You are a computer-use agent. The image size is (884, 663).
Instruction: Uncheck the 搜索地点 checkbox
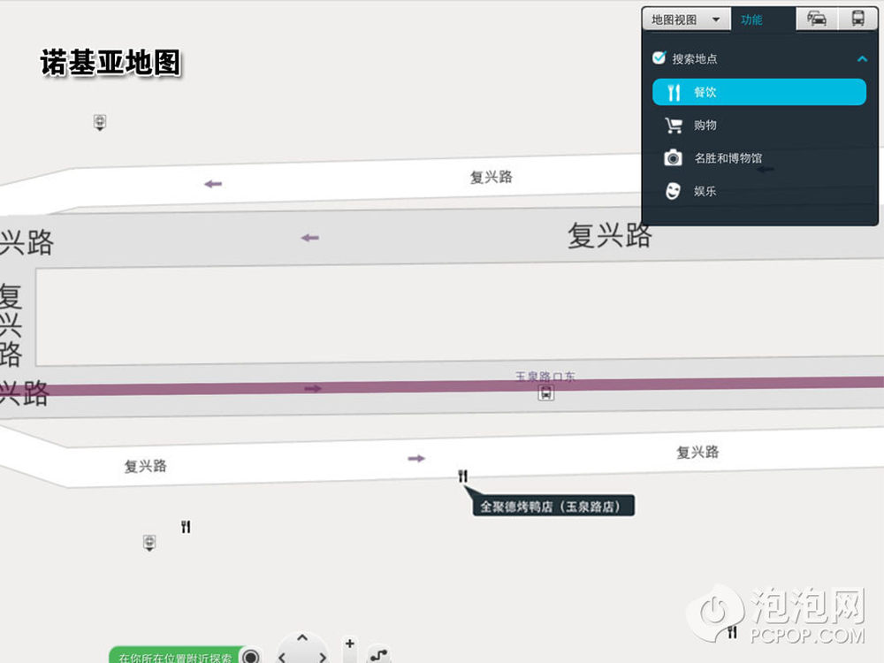[x=659, y=57]
